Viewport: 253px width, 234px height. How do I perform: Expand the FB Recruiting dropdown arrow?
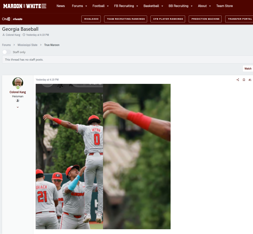[x=137, y=6]
